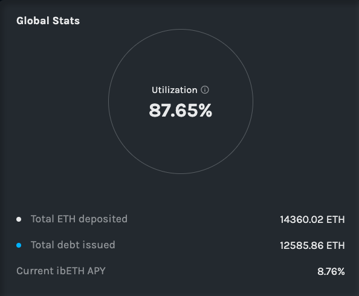The height and width of the screenshot is (296, 359).
Task: Click the 87.65% utilization value
Action: (181, 111)
